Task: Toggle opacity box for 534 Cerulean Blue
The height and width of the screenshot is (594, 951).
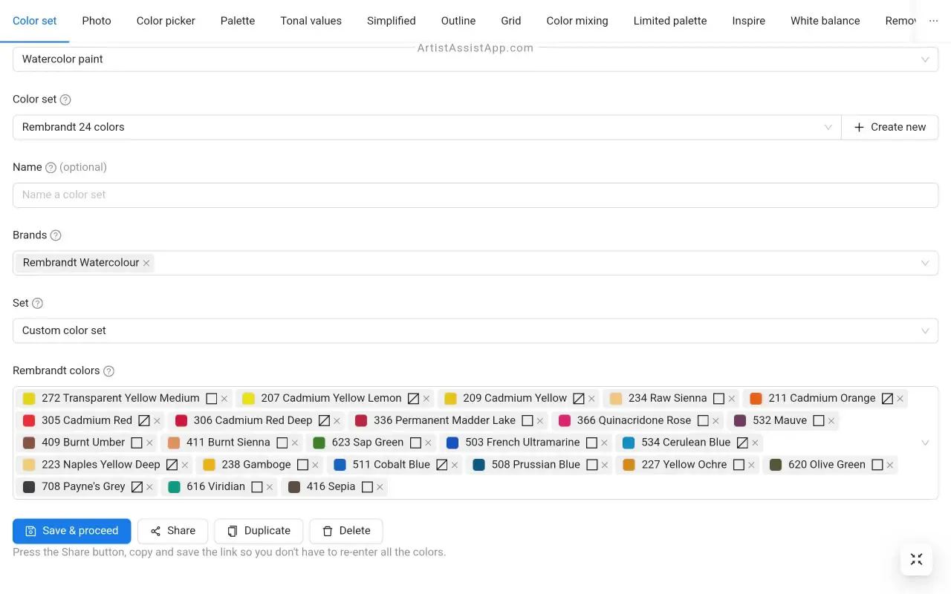Action: click(x=742, y=443)
